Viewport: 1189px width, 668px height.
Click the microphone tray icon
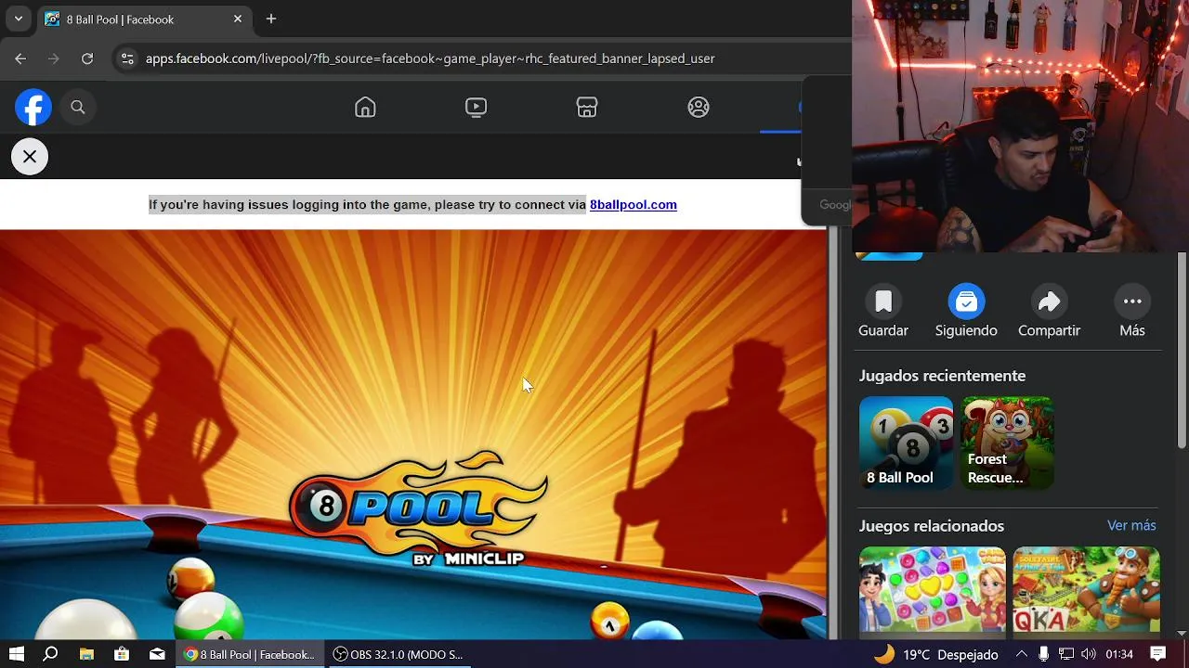point(1044,654)
